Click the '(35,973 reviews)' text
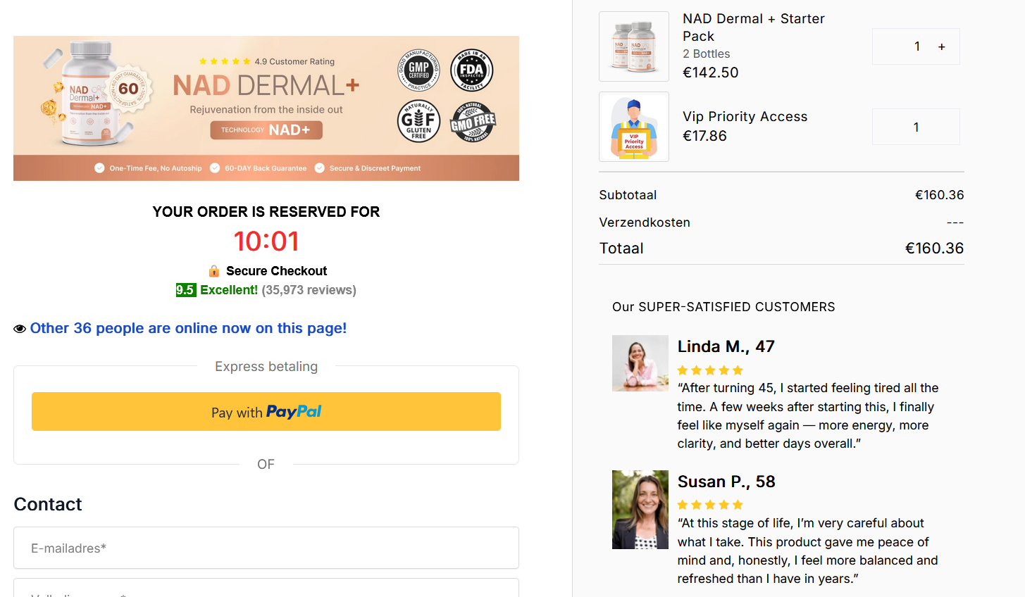This screenshot has height=597, width=1025. click(x=309, y=290)
